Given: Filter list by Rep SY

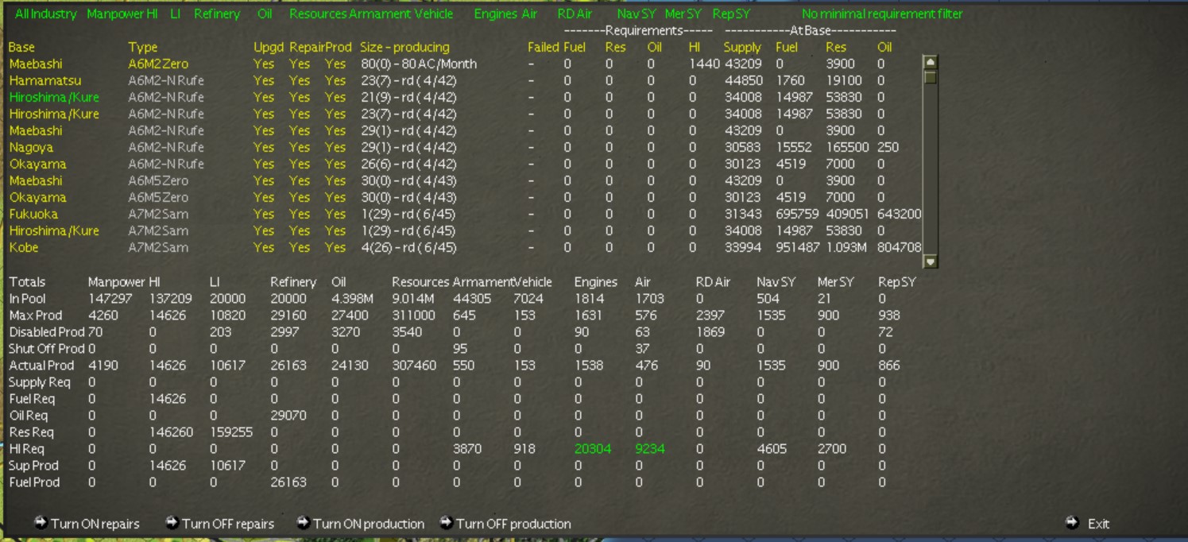Looking at the screenshot, I should (x=731, y=14).
